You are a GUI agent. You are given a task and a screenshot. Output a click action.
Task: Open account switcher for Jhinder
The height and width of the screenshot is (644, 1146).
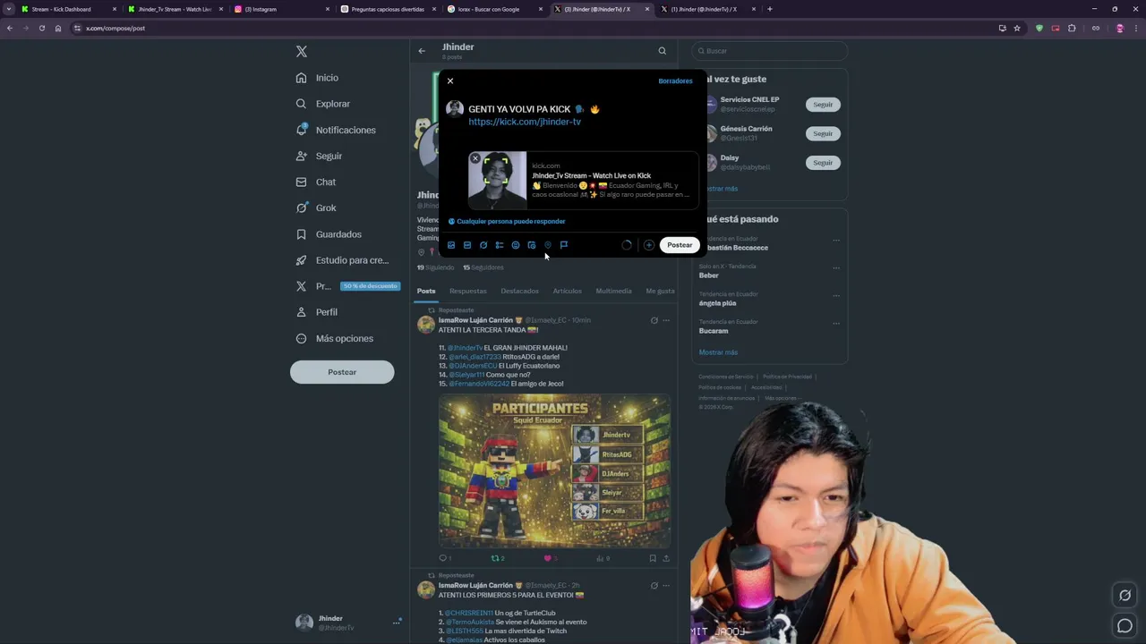pos(348,623)
